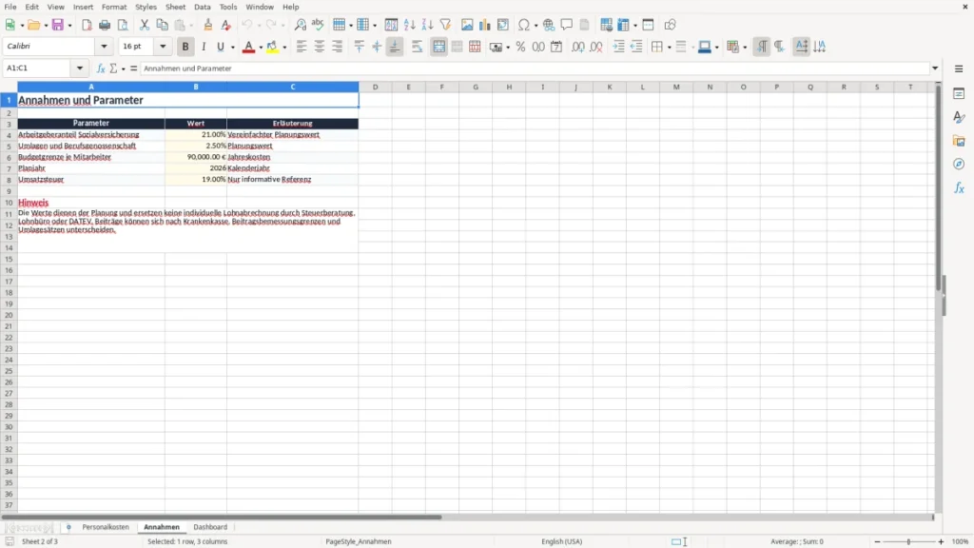Click the Export as PDF icon
This screenshot has height=548, width=974.
pos(87,25)
